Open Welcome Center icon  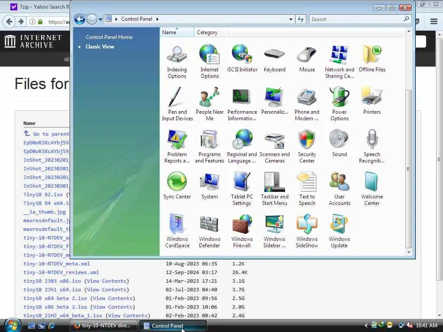click(x=372, y=188)
